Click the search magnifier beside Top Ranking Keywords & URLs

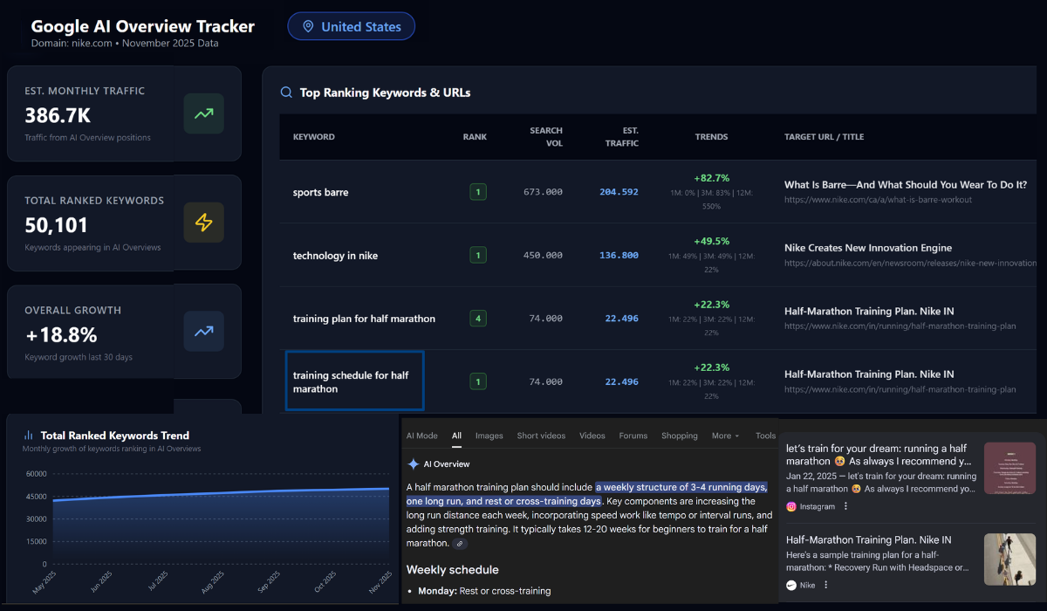[286, 92]
